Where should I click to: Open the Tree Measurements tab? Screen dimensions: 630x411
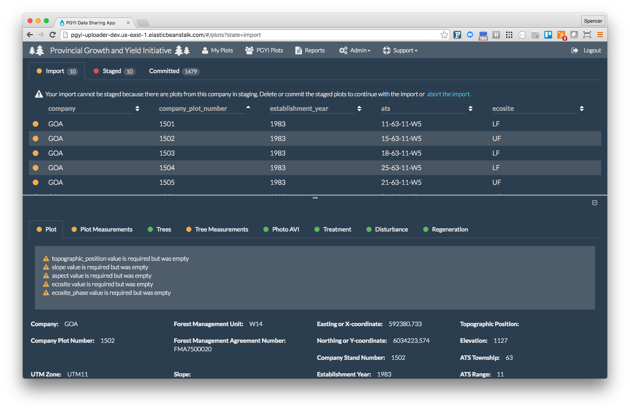217,229
